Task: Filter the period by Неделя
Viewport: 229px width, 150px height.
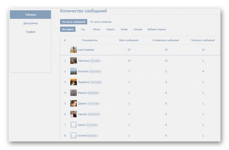Action: pos(110,29)
